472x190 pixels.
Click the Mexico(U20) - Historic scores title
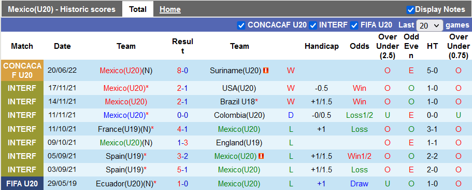62,9
